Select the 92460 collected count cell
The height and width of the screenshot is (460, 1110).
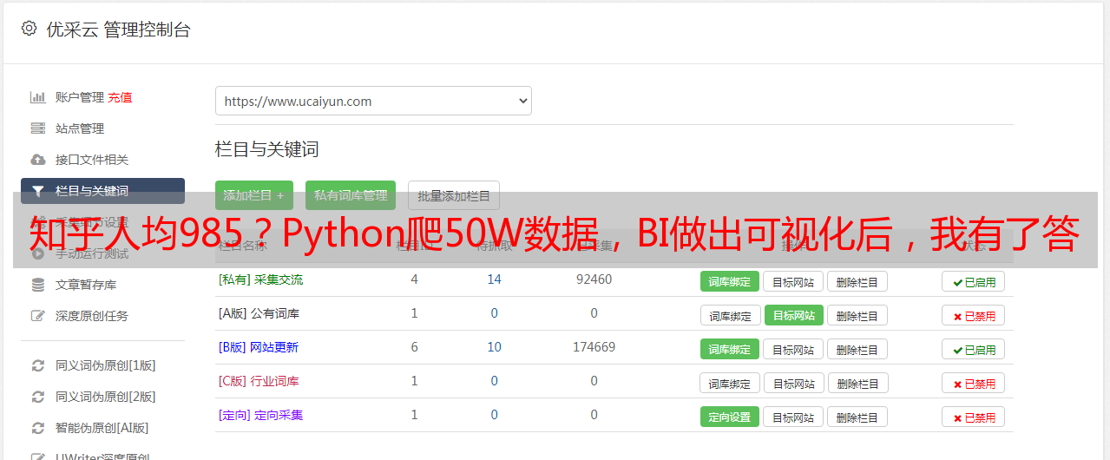pyautogui.click(x=594, y=279)
